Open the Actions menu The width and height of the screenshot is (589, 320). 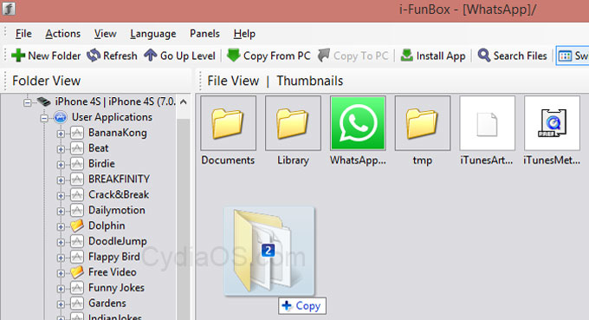[x=62, y=34]
